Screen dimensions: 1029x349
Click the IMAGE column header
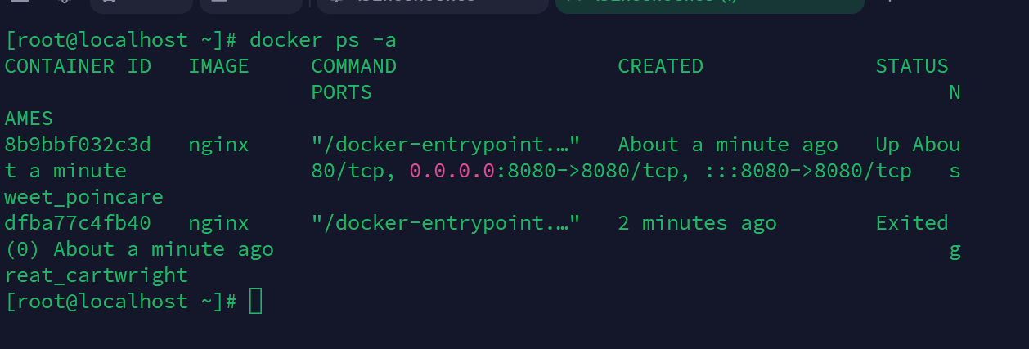coord(218,66)
